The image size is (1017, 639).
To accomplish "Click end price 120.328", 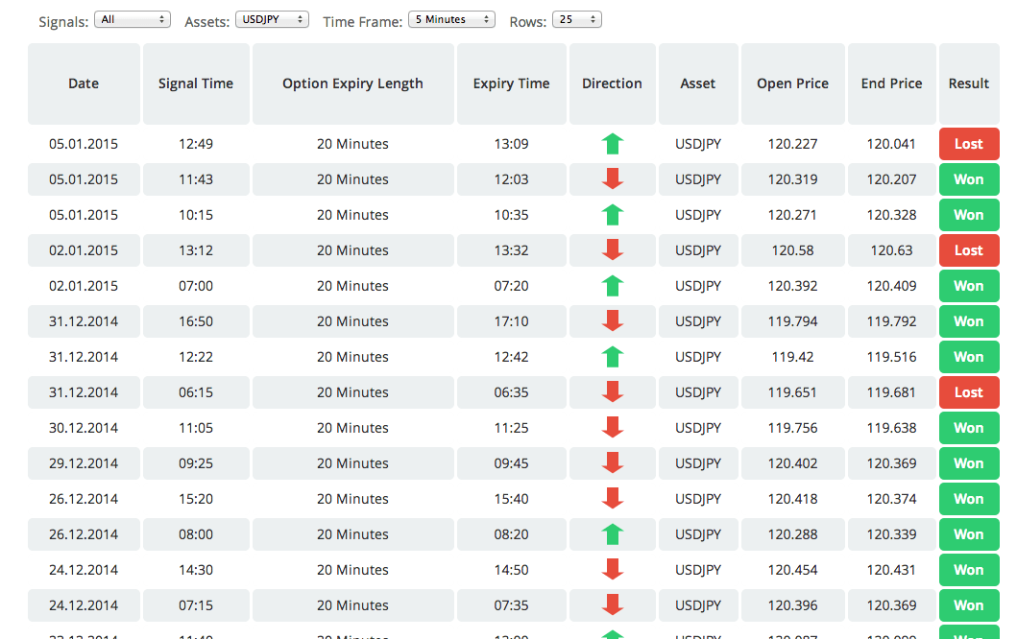I will pos(892,215).
